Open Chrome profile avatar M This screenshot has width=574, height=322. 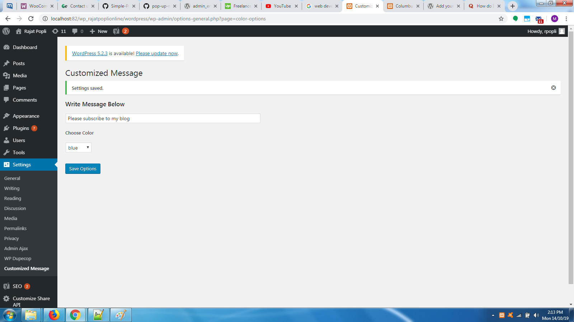(555, 19)
